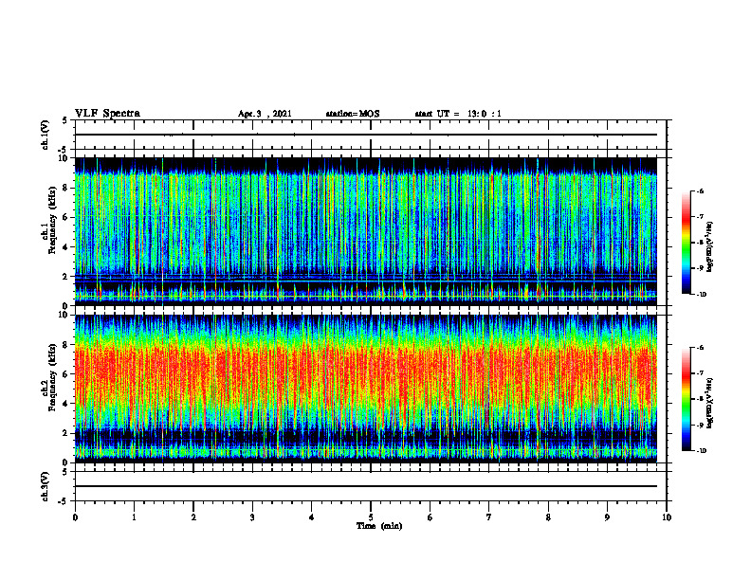Click the "-6" label on ch.2 colorbar

700,348
